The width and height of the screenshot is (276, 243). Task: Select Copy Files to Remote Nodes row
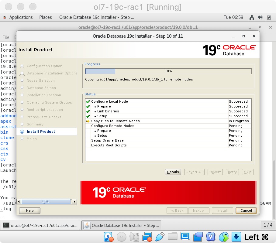point(168,121)
